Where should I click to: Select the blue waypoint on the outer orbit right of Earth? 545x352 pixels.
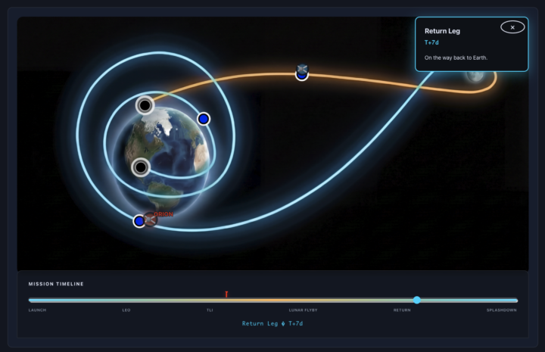tap(204, 119)
